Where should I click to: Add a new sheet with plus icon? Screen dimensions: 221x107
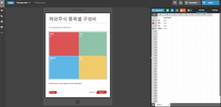153,105
